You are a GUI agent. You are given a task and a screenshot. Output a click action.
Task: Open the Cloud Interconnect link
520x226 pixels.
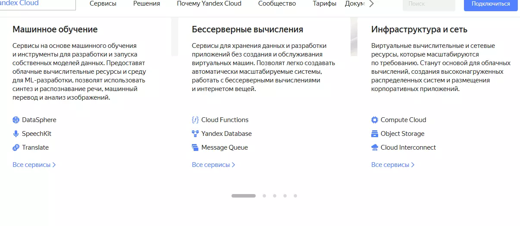point(408,148)
